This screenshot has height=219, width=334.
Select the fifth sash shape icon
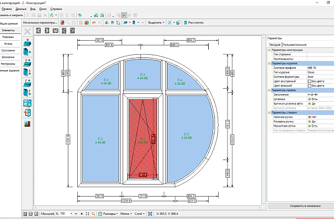point(73,31)
